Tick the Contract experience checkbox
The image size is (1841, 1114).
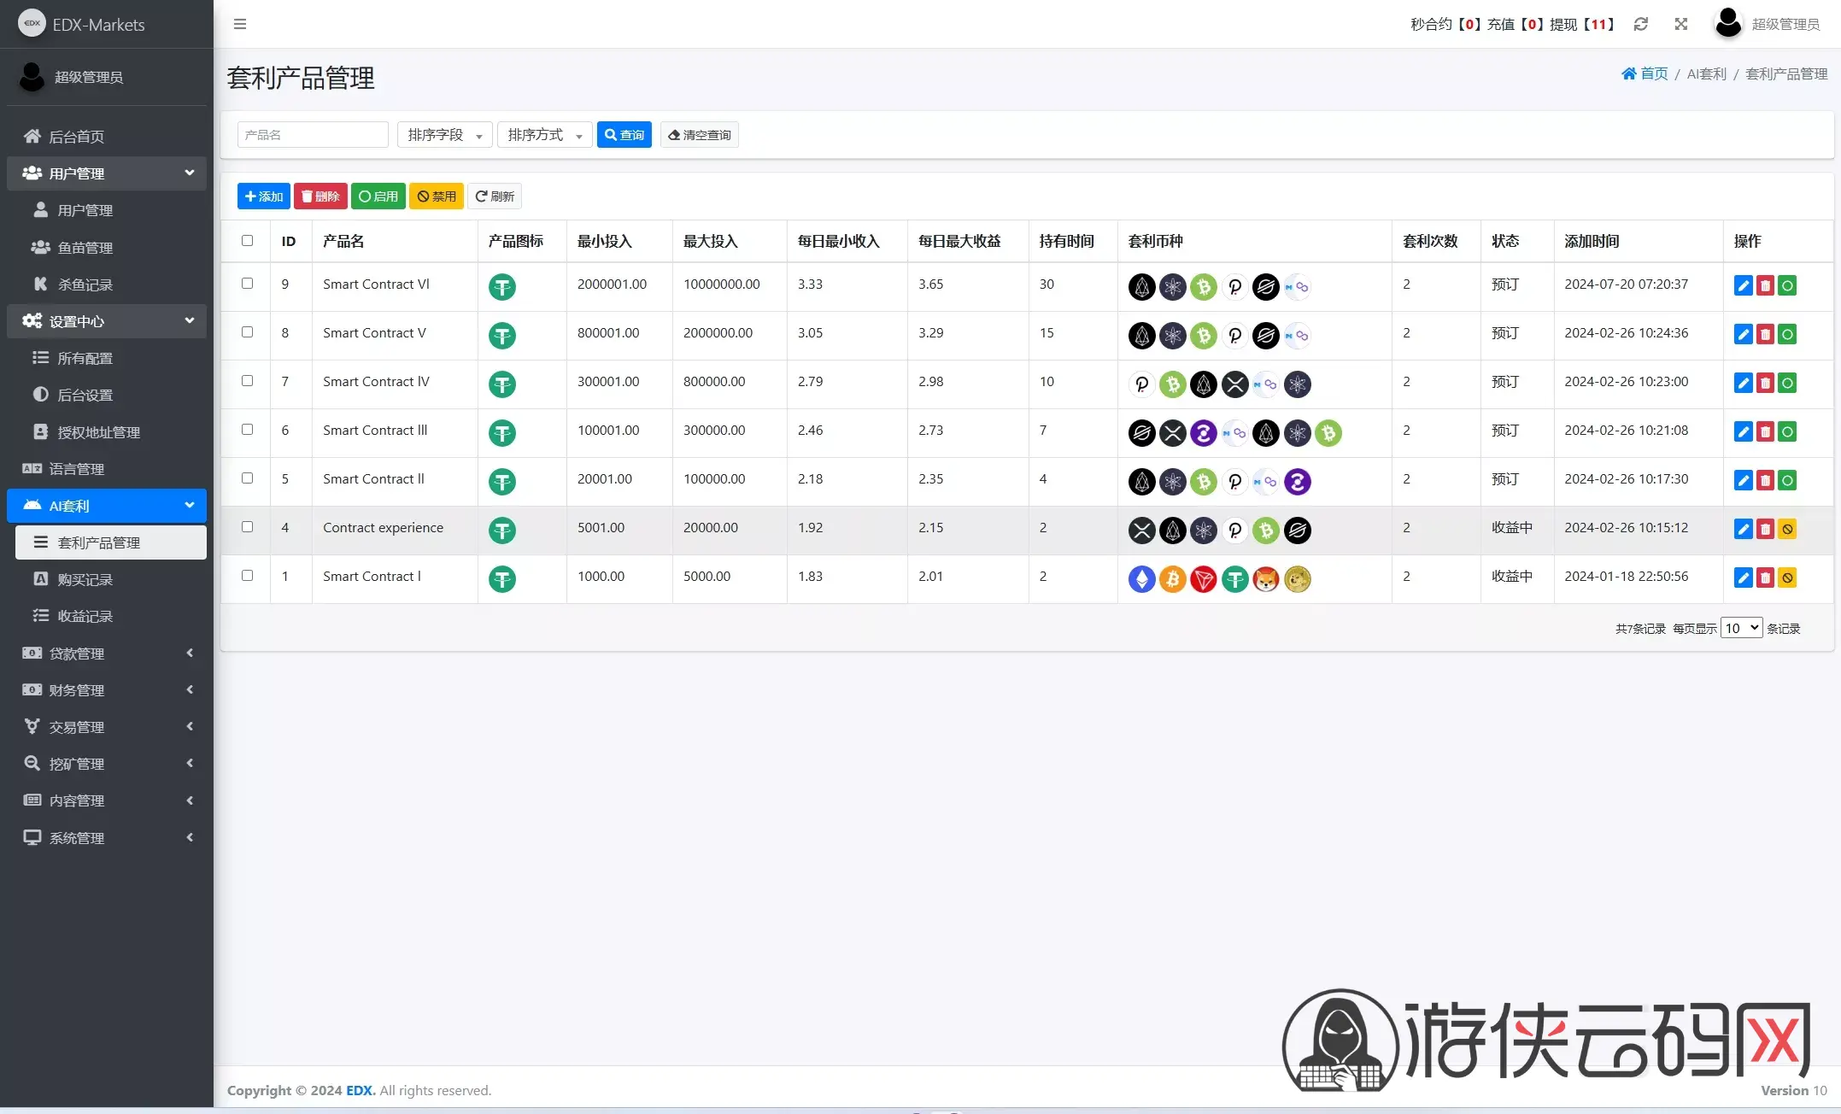point(247,526)
